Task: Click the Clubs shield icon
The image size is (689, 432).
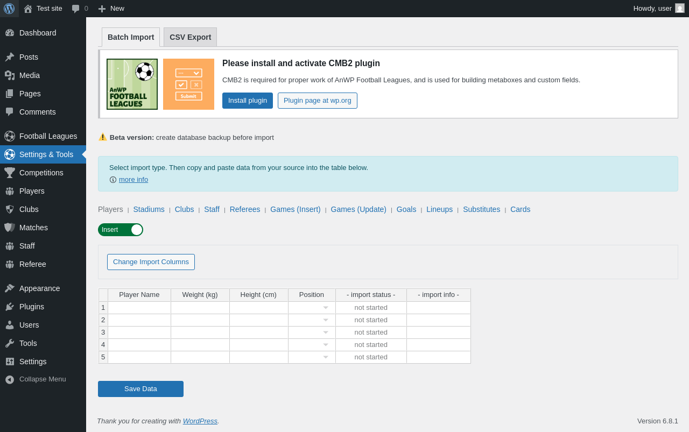Action: [x=10, y=209]
